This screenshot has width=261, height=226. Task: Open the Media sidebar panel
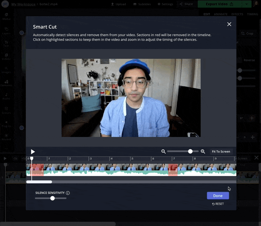[6, 17]
